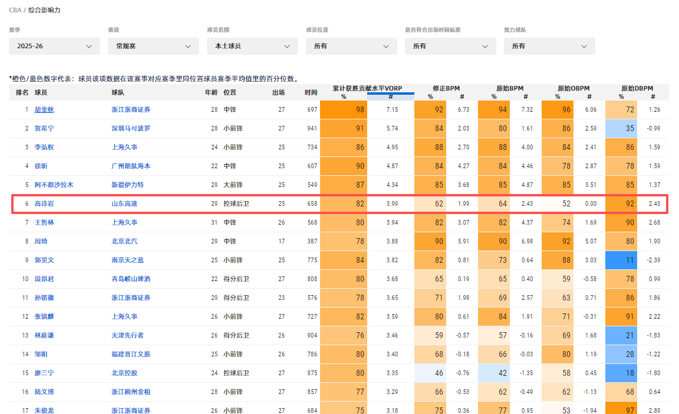Sort by 修正BPM # sub-column
Viewport: 679px width, 414px height.
coord(462,97)
